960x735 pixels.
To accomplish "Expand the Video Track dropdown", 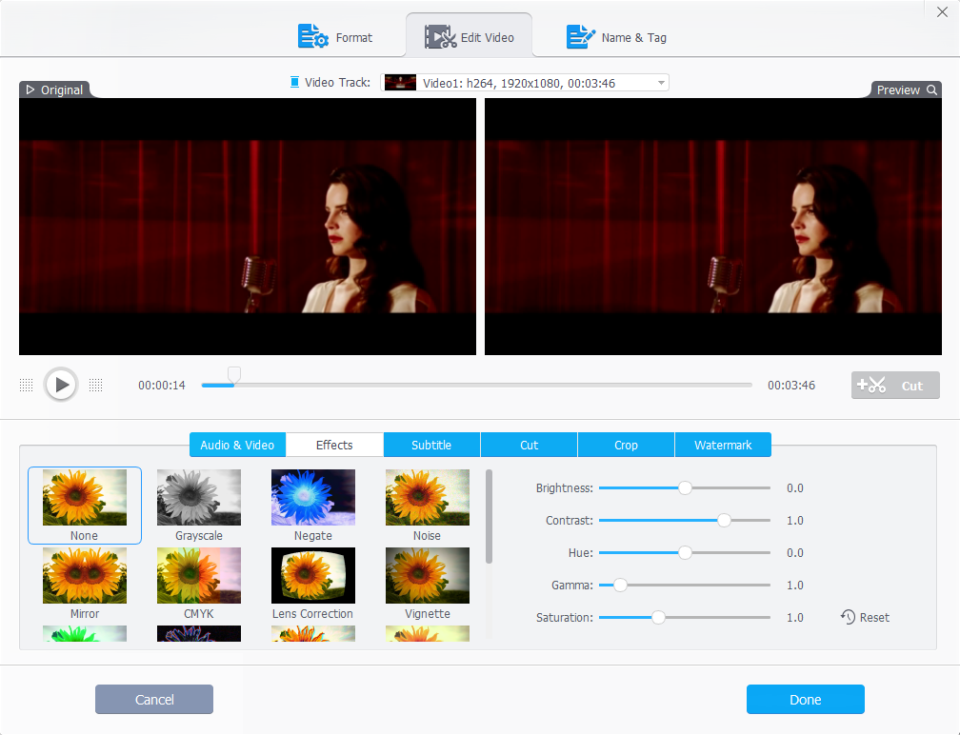I will click(x=661, y=83).
